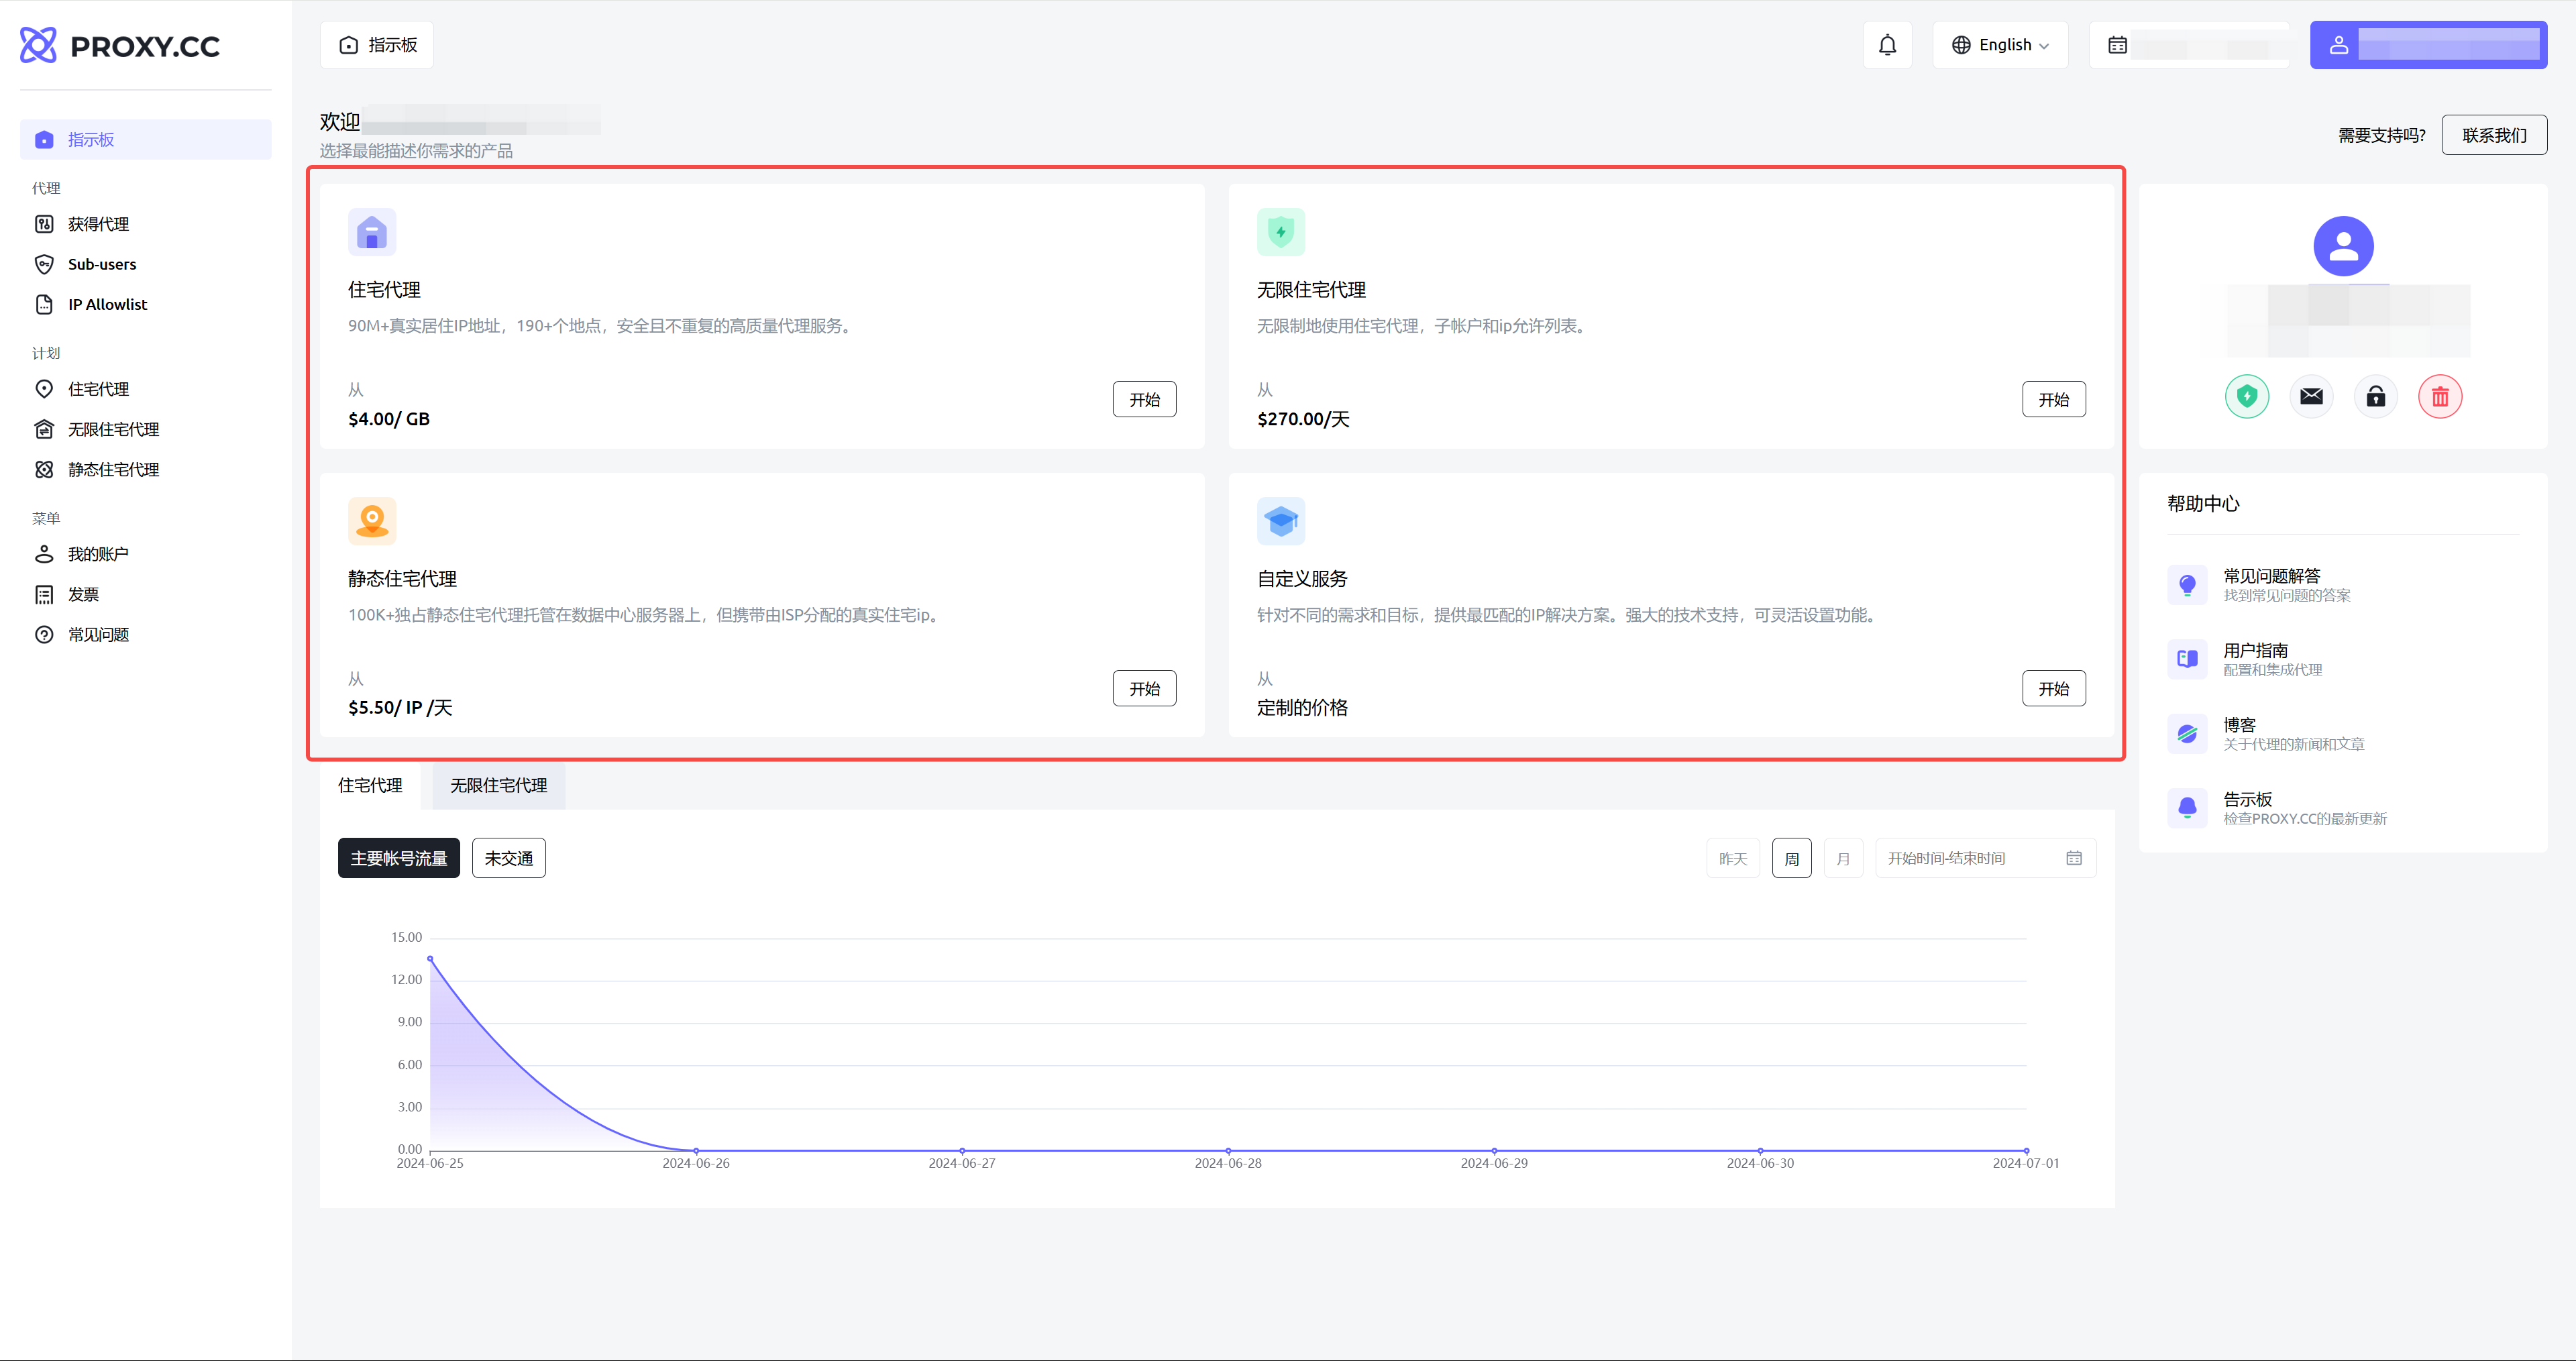Switch to the 无限住宅代理 chart tab
The height and width of the screenshot is (1361, 2576).
point(499,785)
